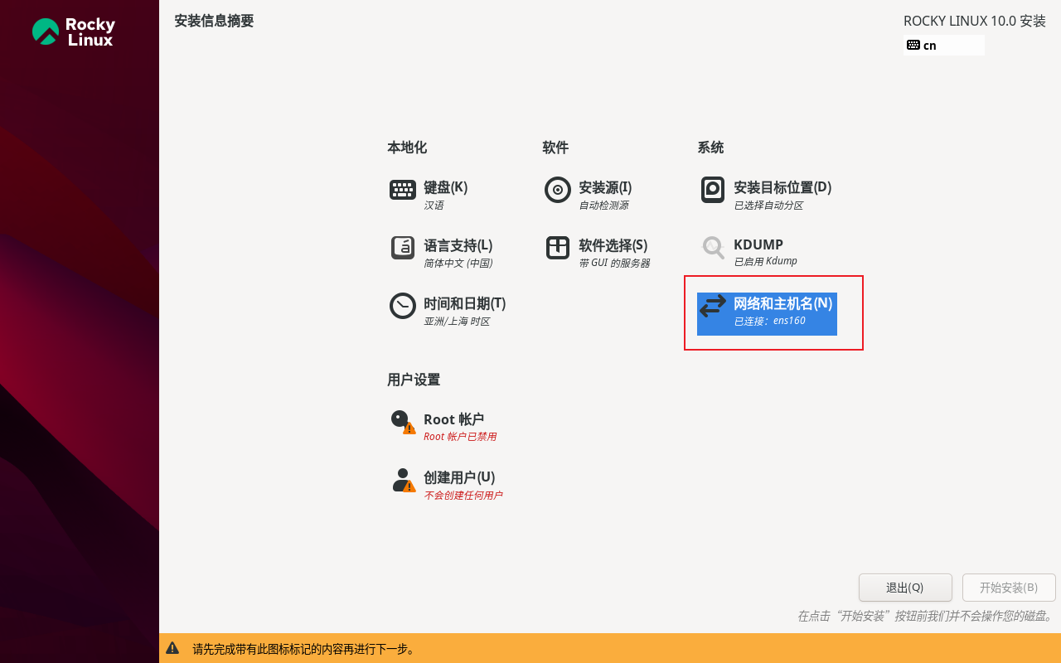Click '已启用 Kdump' status text
1061x663 pixels.
[x=765, y=261]
